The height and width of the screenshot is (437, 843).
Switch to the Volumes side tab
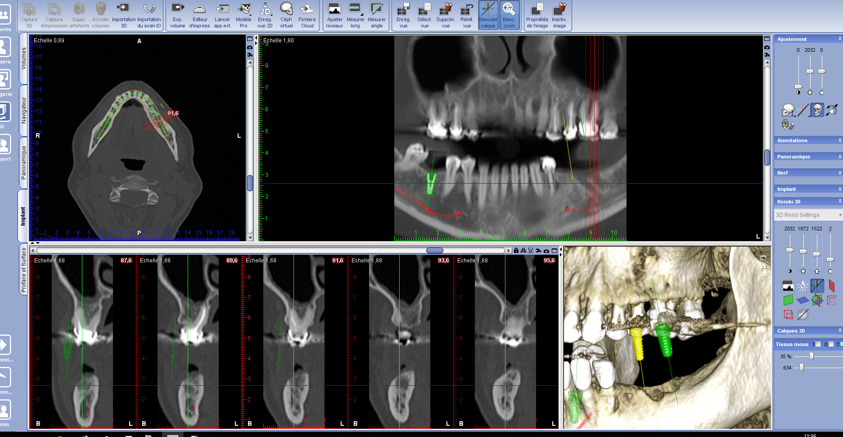pyautogui.click(x=23, y=59)
